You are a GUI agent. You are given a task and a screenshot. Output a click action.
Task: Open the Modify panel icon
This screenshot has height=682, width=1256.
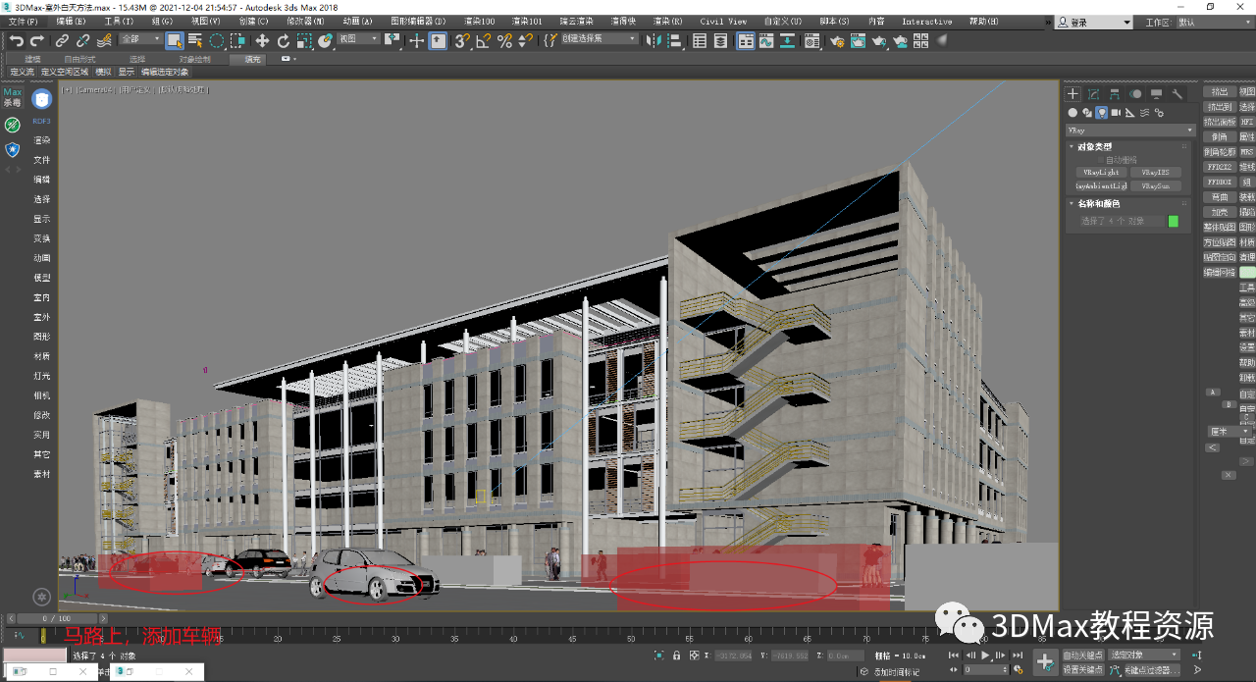click(x=1094, y=94)
